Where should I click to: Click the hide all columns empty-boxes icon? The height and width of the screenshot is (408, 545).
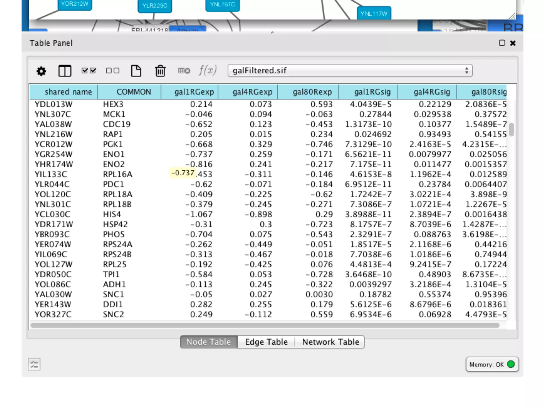click(x=113, y=71)
